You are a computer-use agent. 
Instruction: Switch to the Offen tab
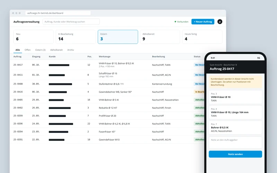[28, 50]
